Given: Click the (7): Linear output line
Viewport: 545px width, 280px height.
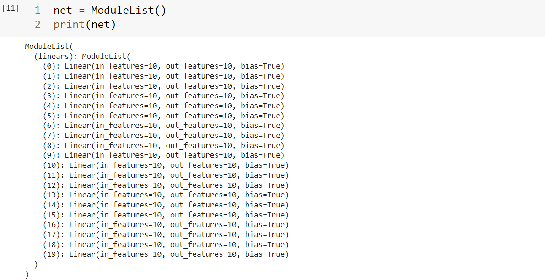Looking at the screenshot, I should [164, 135].
